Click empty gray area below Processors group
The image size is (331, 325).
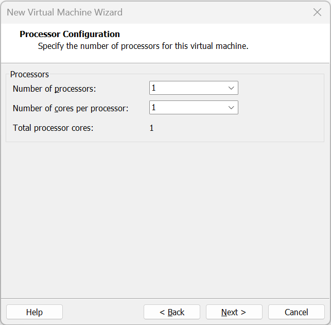tap(165, 216)
